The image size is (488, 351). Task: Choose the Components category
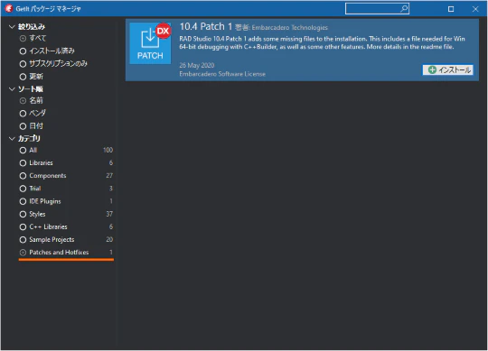(66, 176)
